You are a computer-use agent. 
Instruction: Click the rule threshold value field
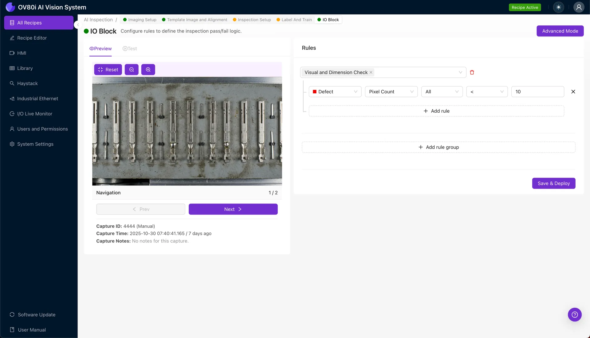pos(537,91)
